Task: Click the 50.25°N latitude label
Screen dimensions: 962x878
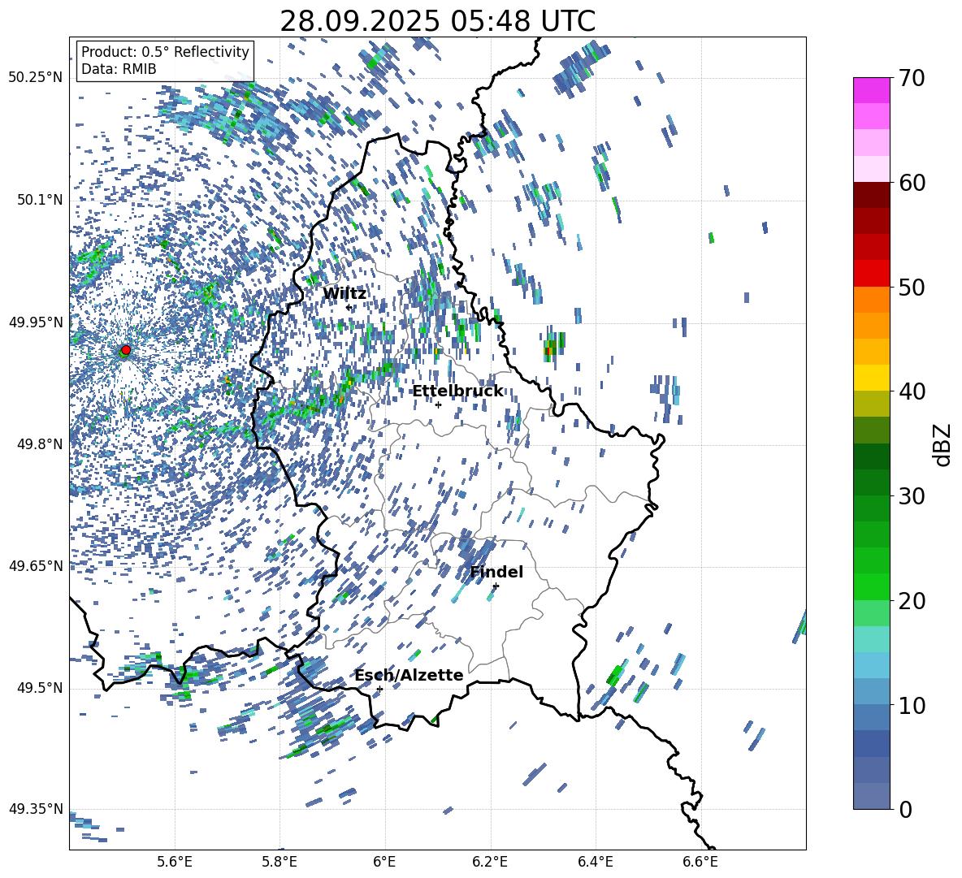Action: [36, 78]
